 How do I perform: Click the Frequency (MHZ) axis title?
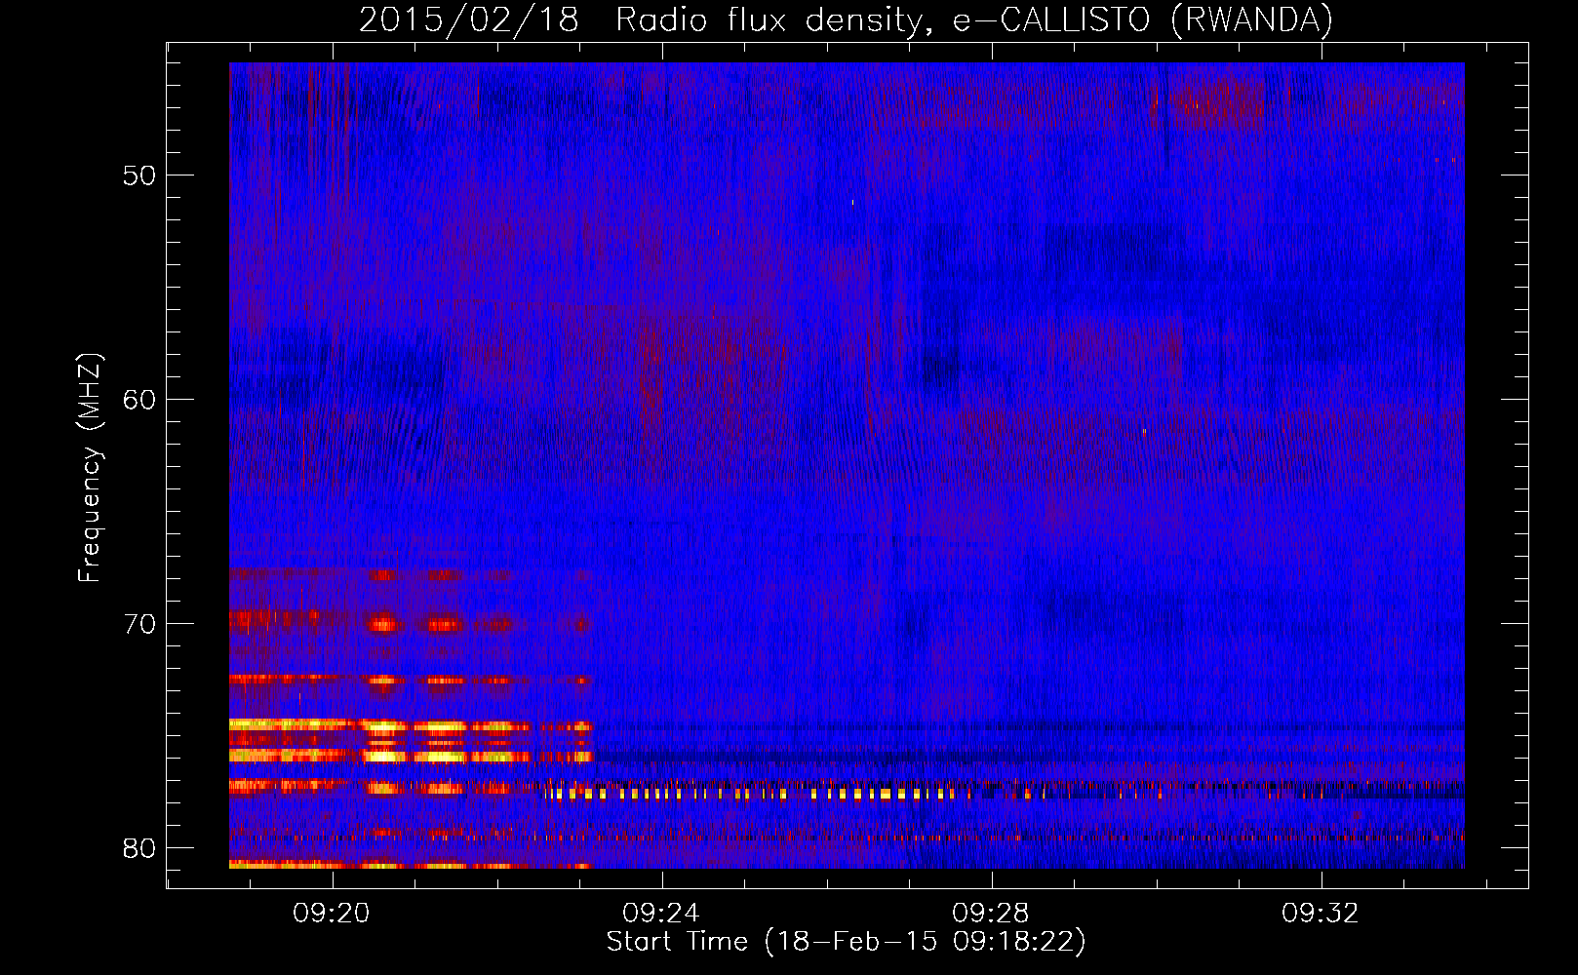pos(90,468)
